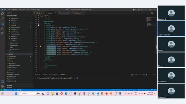The height and width of the screenshot is (104, 186).
Task: Kill terminal with trash icon
Action: pos(147,75)
